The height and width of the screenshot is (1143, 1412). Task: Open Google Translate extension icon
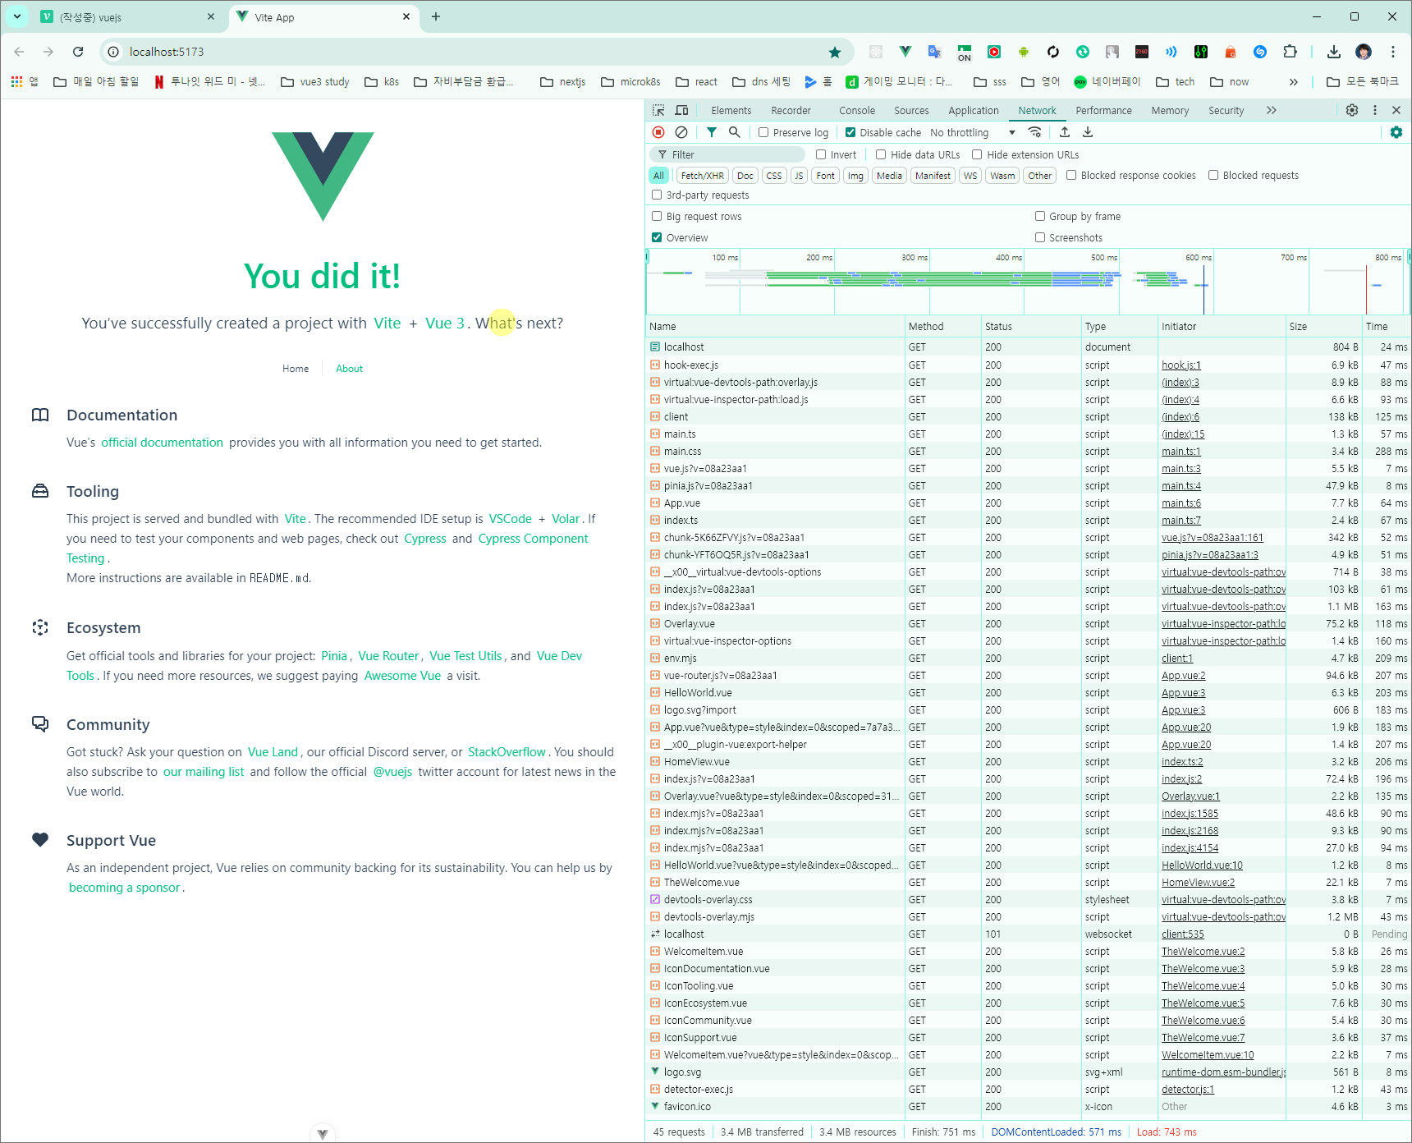click(935, 52)
